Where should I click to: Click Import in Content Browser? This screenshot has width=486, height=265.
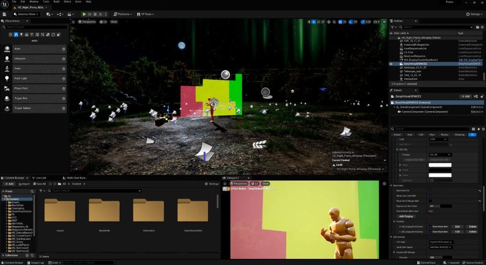coord(24,184)
